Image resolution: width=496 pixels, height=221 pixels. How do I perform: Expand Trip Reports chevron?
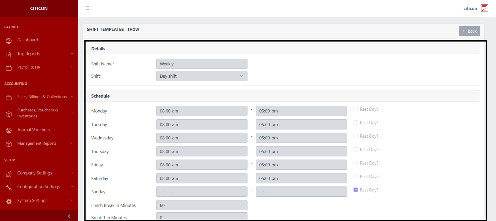click(72, 54)
